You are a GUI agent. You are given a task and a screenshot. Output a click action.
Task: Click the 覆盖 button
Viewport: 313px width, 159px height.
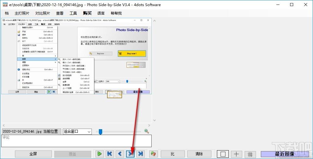73,154
